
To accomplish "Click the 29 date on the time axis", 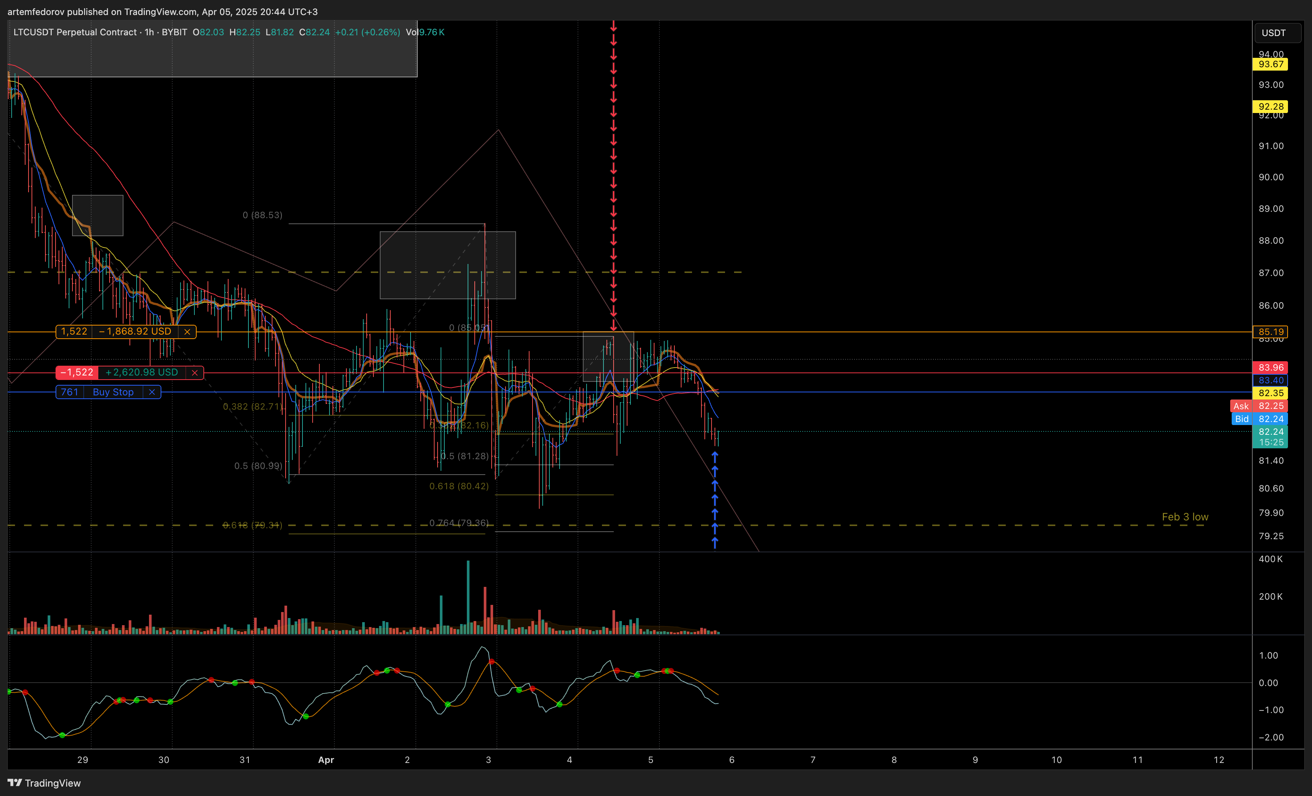I will tap(83, 760).
